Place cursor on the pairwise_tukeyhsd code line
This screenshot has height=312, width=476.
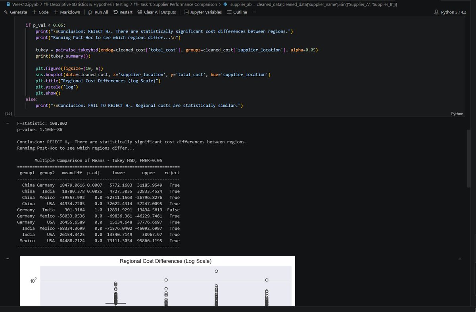pos(177,50)
